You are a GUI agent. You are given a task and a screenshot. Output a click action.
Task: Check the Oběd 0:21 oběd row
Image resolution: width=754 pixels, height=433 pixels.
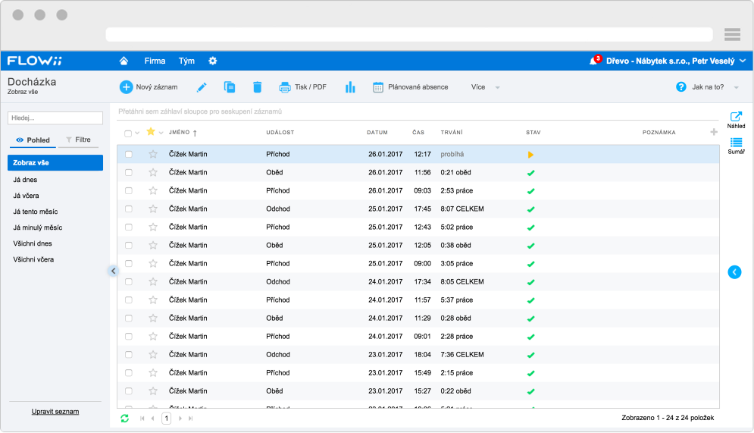pos(128,173)
